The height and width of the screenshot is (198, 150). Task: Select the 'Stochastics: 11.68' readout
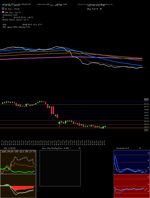coord(10,15)
